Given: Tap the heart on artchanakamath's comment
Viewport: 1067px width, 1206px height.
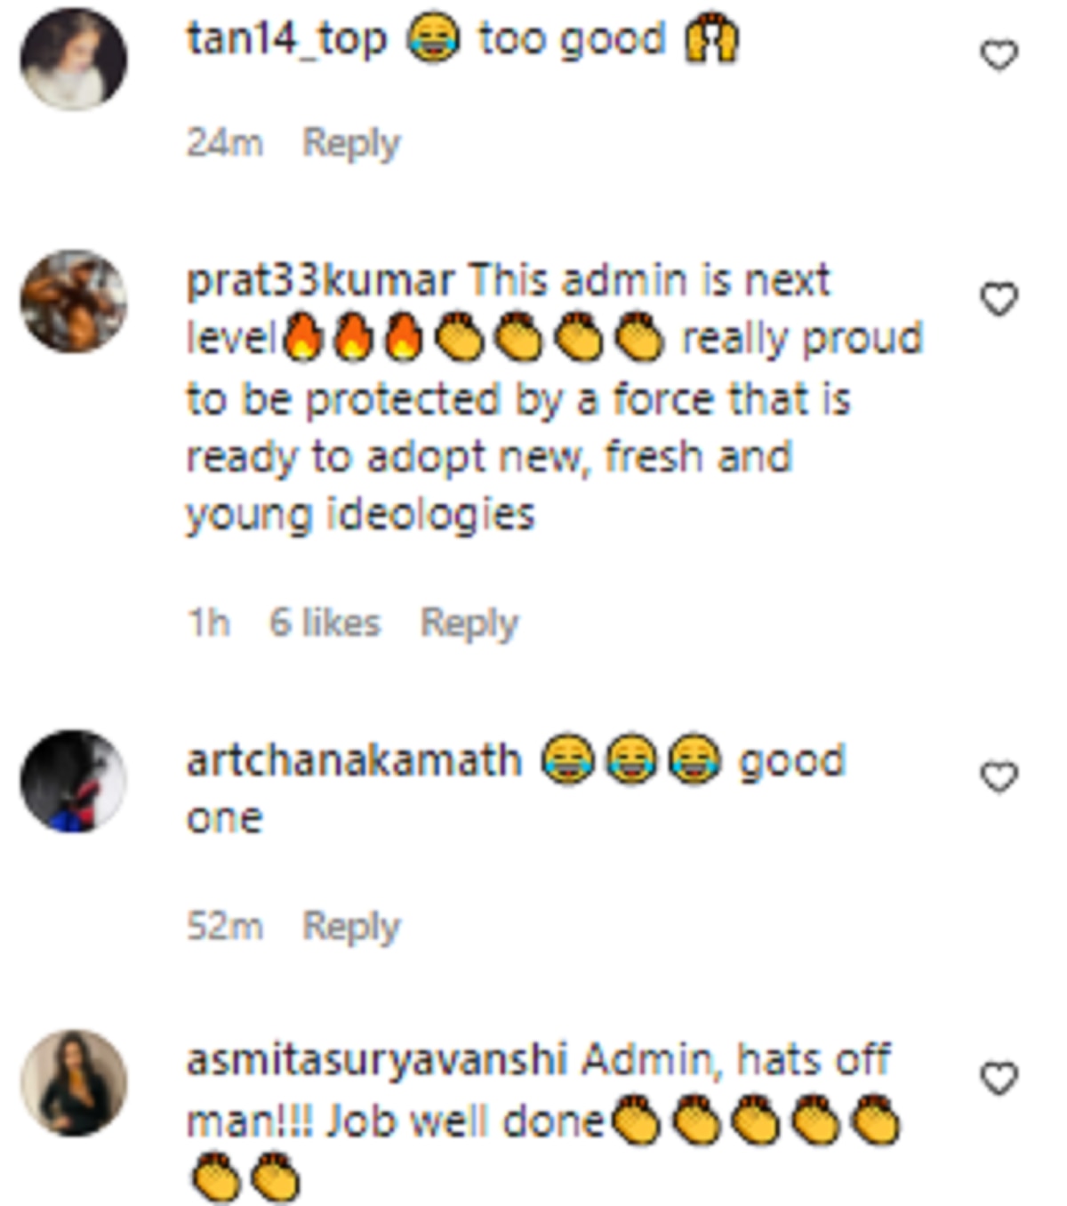Looking at the screenshot, I should click(999, 777).
